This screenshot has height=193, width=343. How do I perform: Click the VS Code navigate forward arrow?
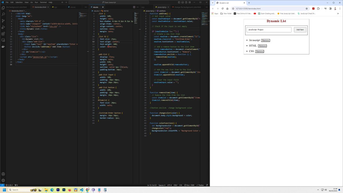coord(66,2)
